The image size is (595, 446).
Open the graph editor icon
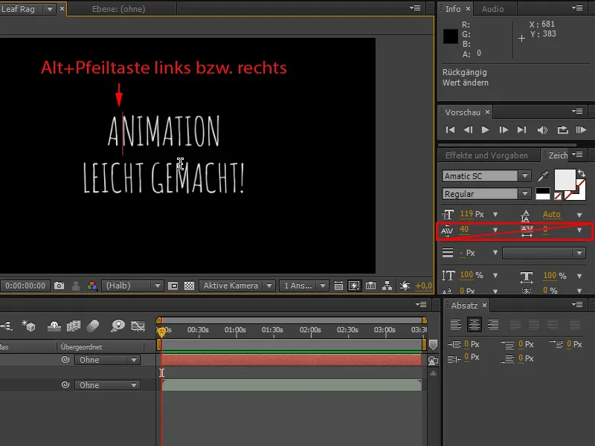[138, 326]
